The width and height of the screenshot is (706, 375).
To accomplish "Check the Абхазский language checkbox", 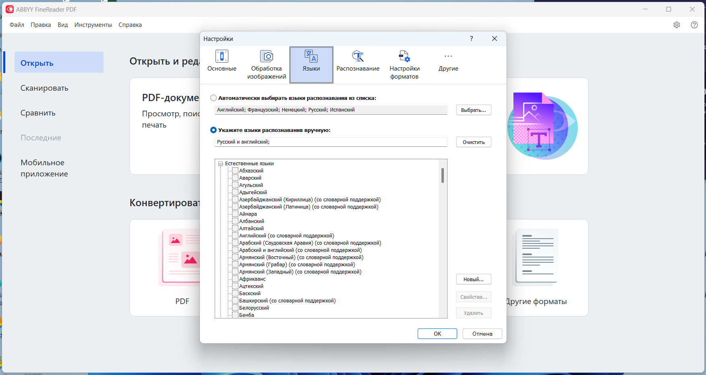I will tap(235, 171).
